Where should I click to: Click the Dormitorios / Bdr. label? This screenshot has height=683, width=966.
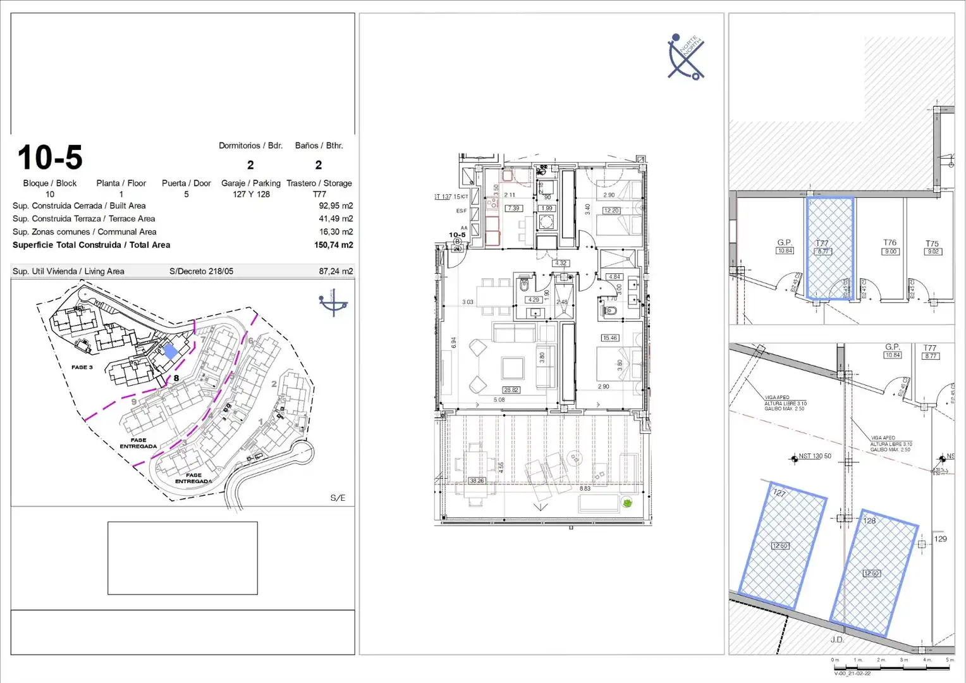[x=250, y=145]
